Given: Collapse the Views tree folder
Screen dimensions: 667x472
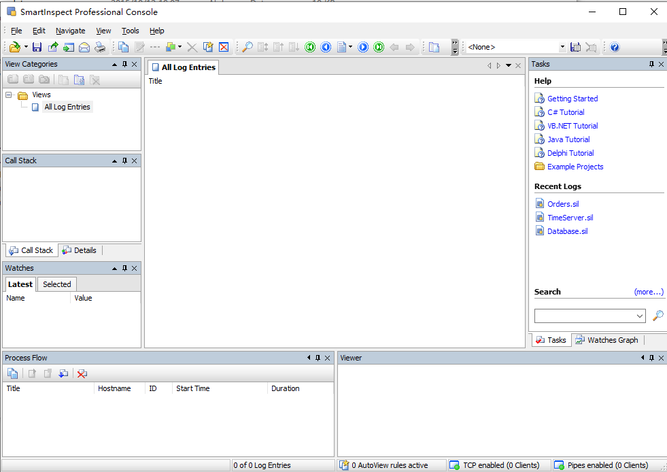Looking at the screenshot, I should coord(9,95).
